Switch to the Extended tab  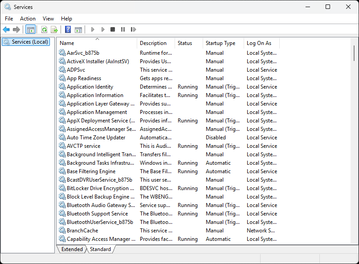(x=72, y=249)
